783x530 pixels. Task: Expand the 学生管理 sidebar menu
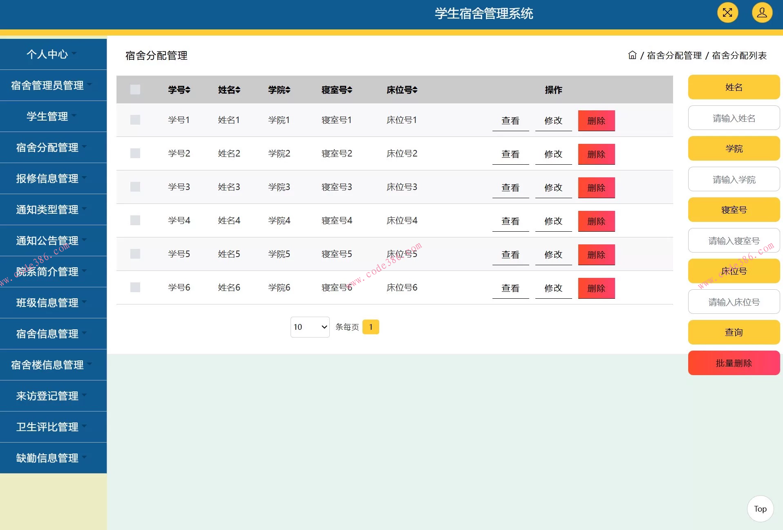(x=47, y=116)
